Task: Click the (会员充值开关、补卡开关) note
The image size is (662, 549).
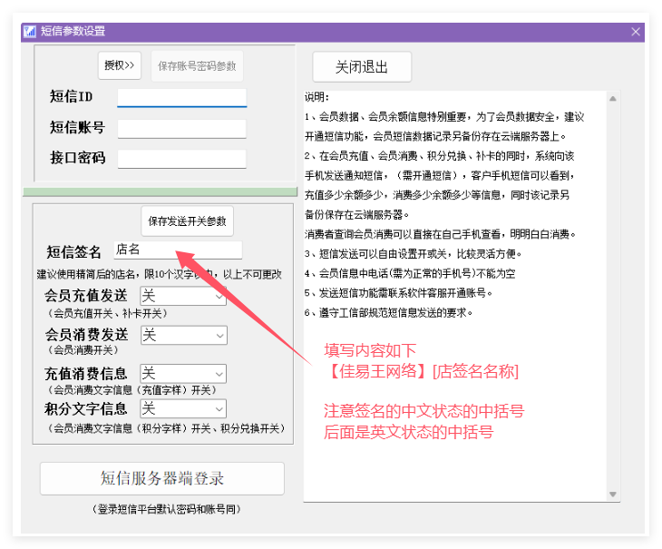Action: [x=107, y=314]
